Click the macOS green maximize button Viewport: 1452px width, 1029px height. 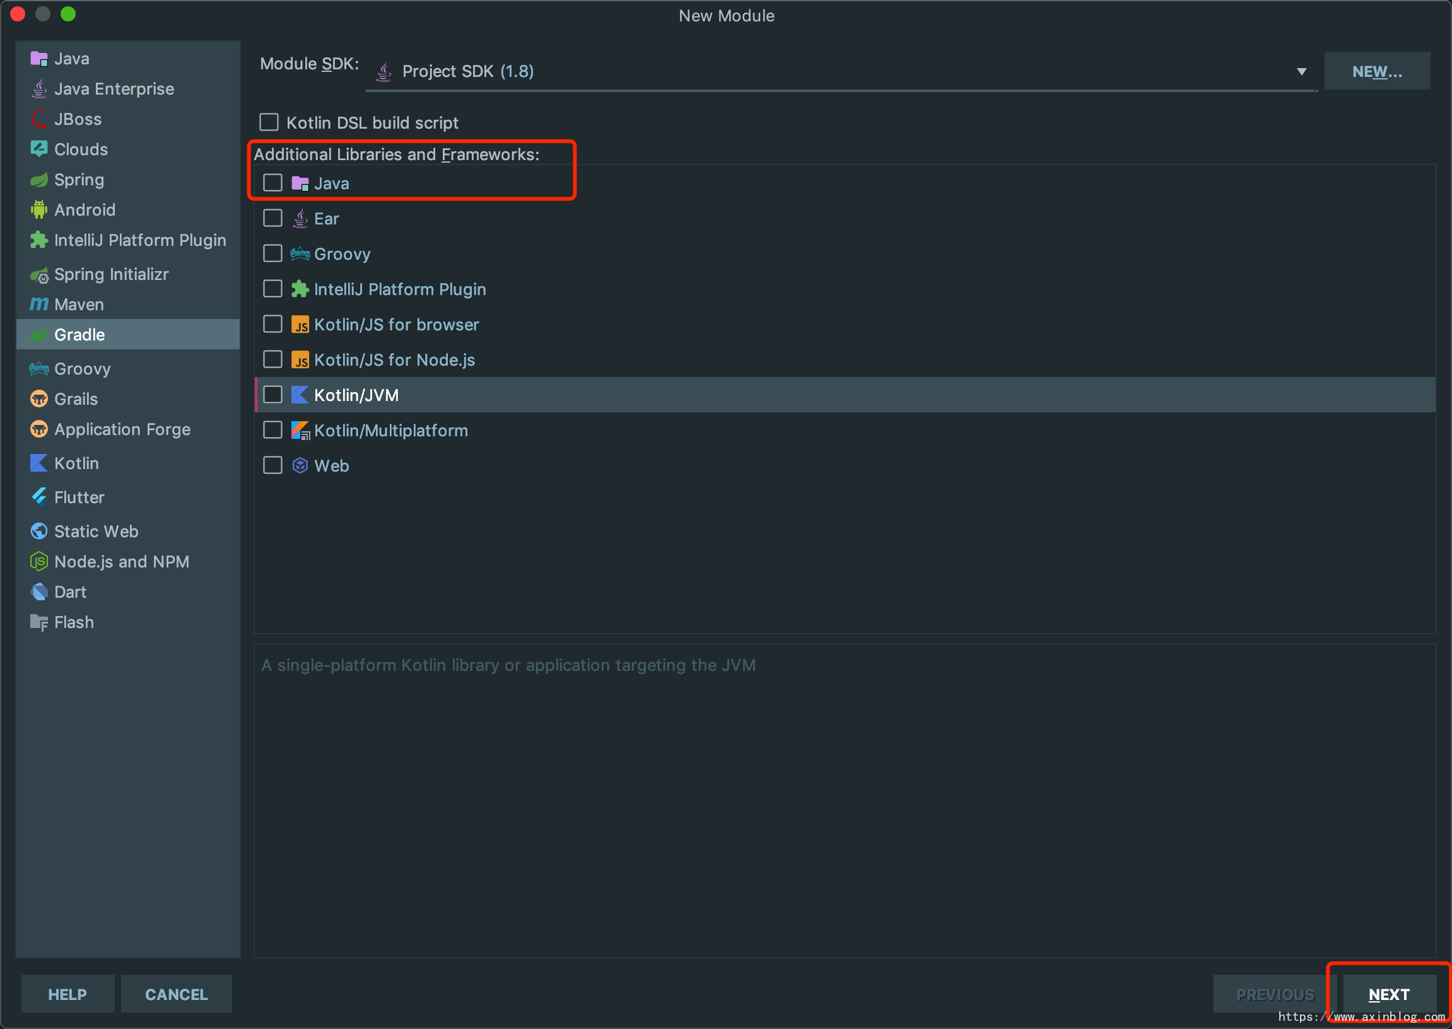tap(69, 14)
